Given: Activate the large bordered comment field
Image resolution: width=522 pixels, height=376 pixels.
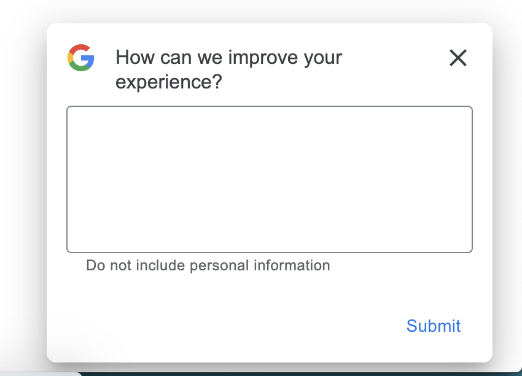Looking at the screenshot, I should coord(270,179).
